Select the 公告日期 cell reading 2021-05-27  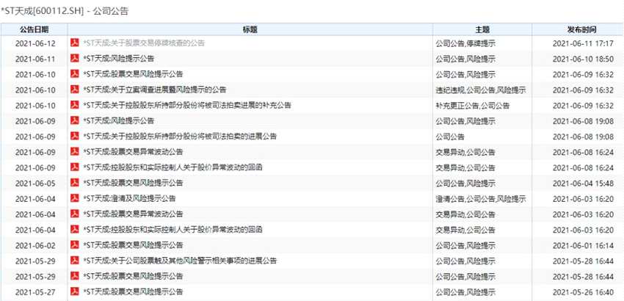tap(35, 292)
